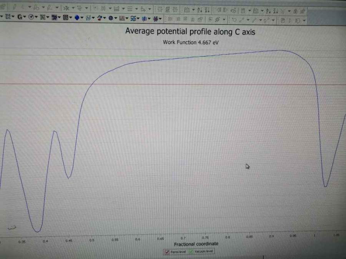Viewport: 346px width, 259px height.
Task: Open dropdown beside the table grid icon
Action: pos(250,10)
